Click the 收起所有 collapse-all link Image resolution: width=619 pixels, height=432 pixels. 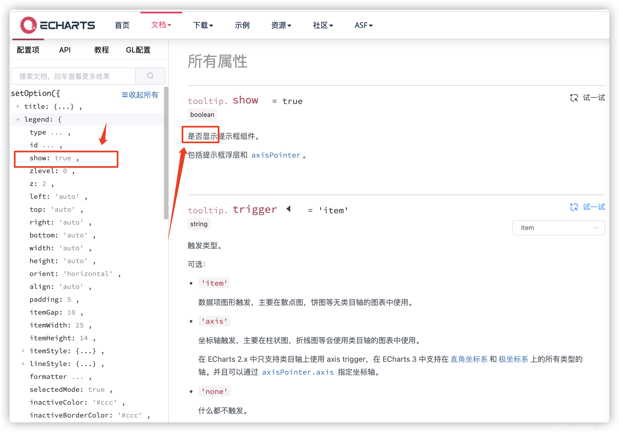point(140,95)
